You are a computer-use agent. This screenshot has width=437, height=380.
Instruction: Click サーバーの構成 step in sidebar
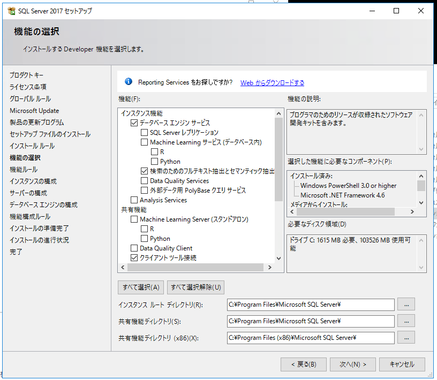(28, 193)
